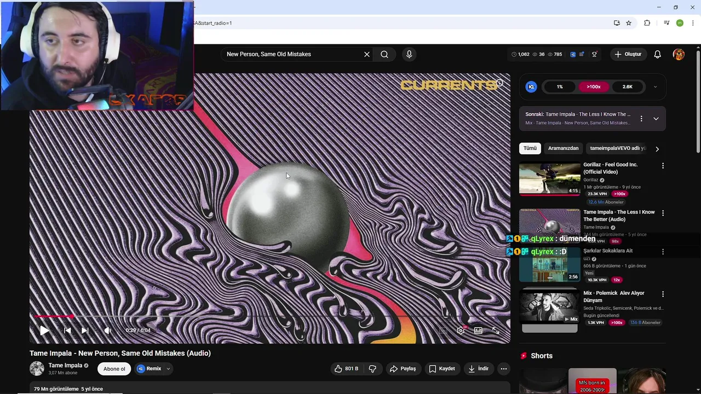Select the tameimpalaVEVO filter chip
This screenshot has height=394, width=701.
point(618,148)
